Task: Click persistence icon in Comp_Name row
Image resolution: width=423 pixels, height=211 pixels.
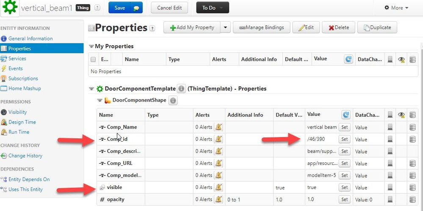Action: tap(390, 127)
